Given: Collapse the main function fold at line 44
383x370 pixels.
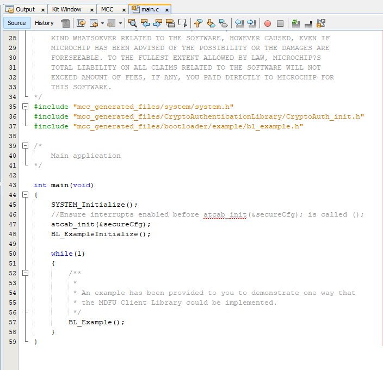Looking at the screenshot, I should [x=25, y=195].
